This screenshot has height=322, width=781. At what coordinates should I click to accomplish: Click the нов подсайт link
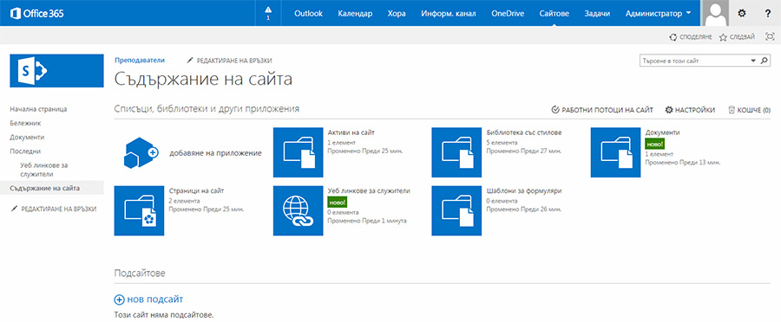155,299
